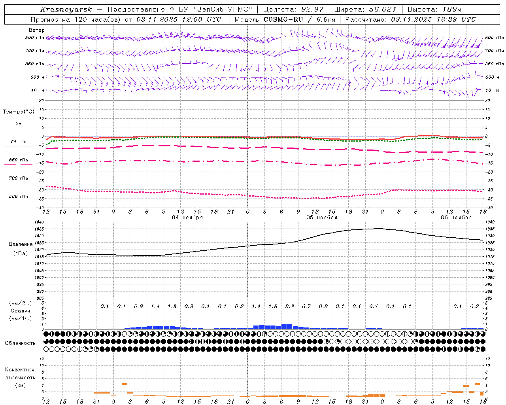The height and width of the screenshot is (405, 506).
Task: Select the 'Модель COSMO-RU / 6.6км' text
Action: click(285, 19)
